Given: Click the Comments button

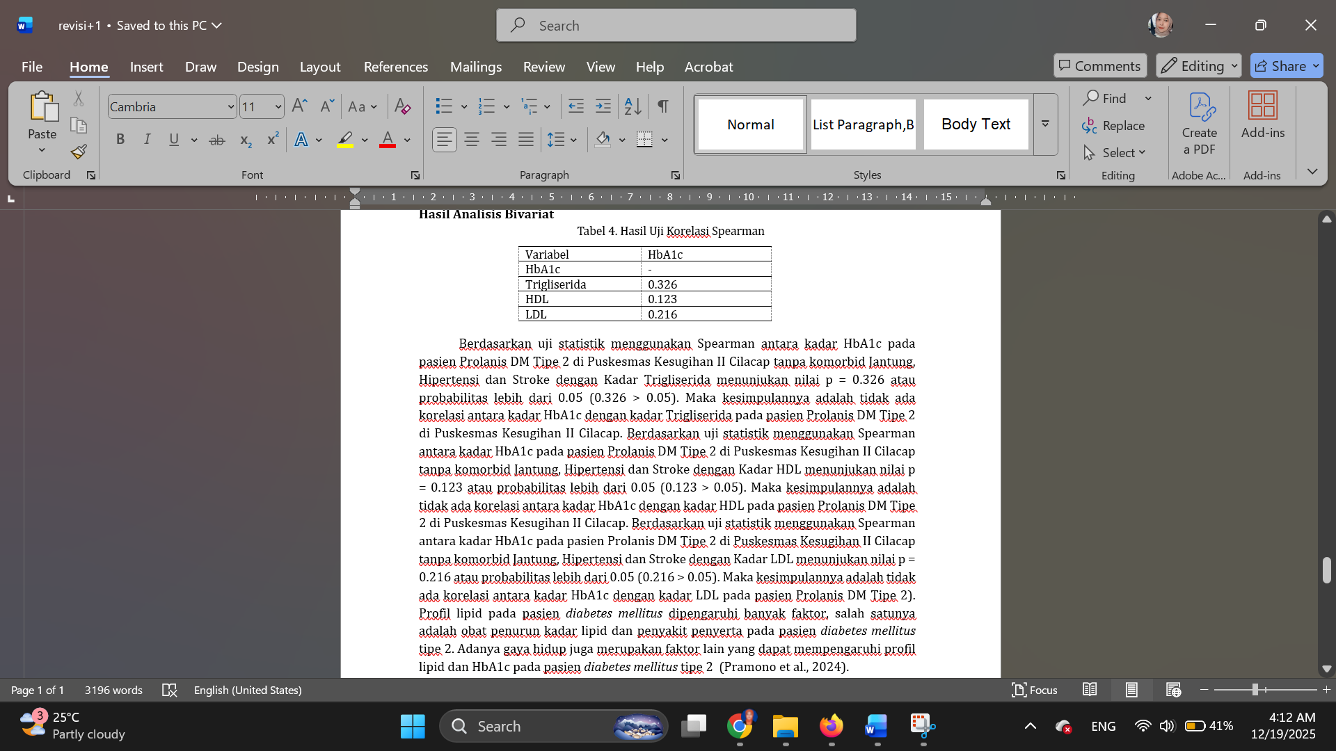Looking at the screenshot, I should pyautogui.click(x=1099, y=66).
